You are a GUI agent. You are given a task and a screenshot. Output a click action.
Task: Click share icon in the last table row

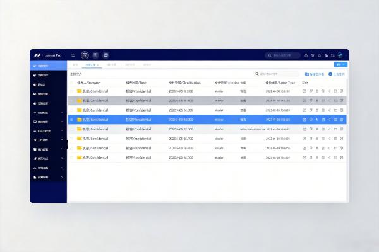tap(329, 157)
